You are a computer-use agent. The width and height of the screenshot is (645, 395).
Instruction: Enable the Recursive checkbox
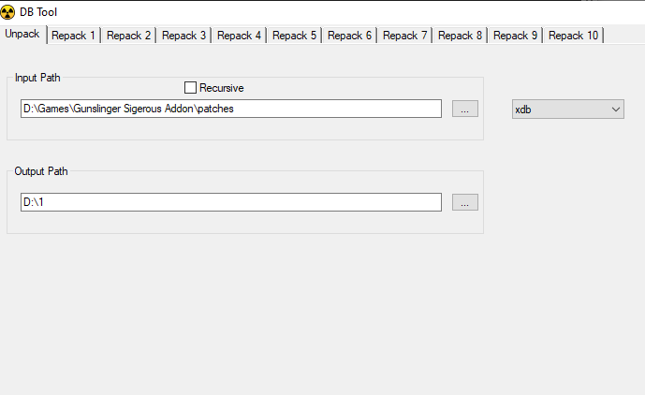pos(191,88)
